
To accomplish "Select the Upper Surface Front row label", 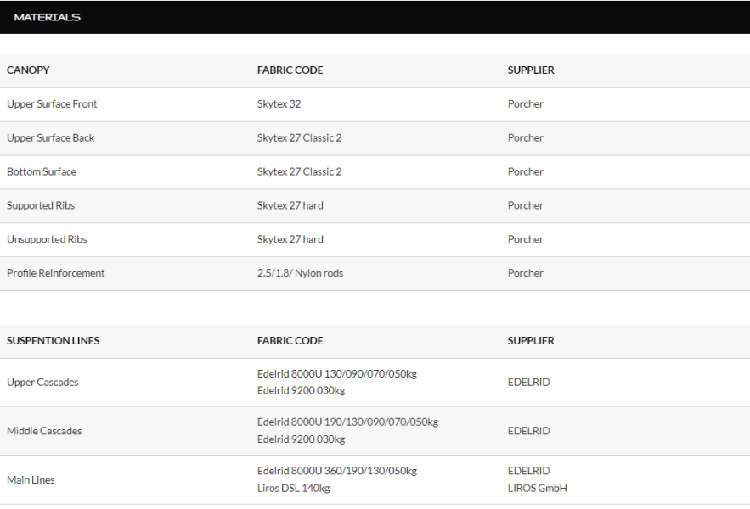I will click(52, 104).
